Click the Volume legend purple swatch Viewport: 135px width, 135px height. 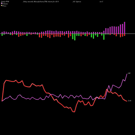point(2,3)
